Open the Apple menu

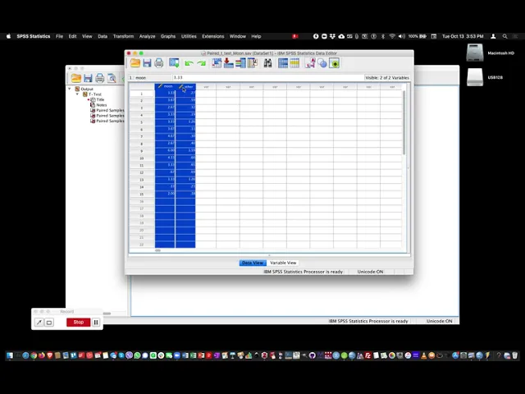pos(9,36)
